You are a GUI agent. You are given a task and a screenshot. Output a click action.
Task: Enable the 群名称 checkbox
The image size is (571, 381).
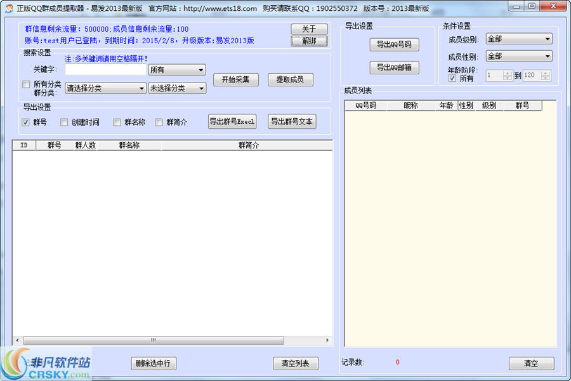tap(117, 122)
